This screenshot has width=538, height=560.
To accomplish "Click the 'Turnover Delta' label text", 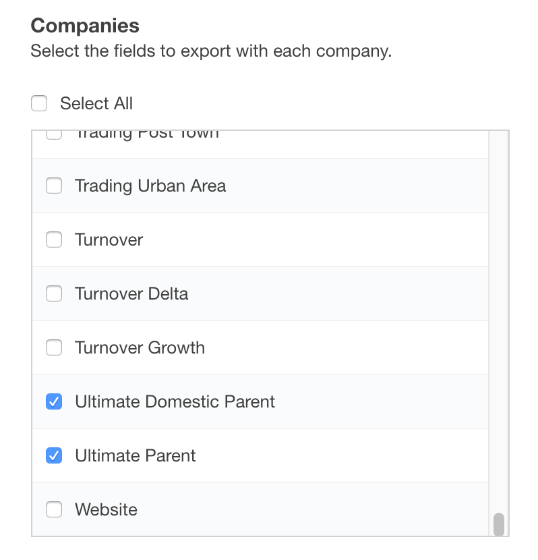I will 131,293.
